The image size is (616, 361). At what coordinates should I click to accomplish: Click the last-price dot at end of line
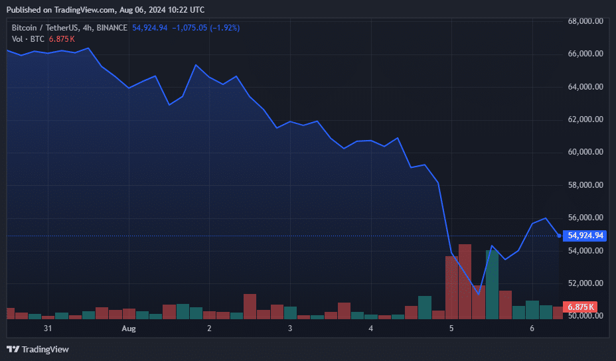(559, 236)
